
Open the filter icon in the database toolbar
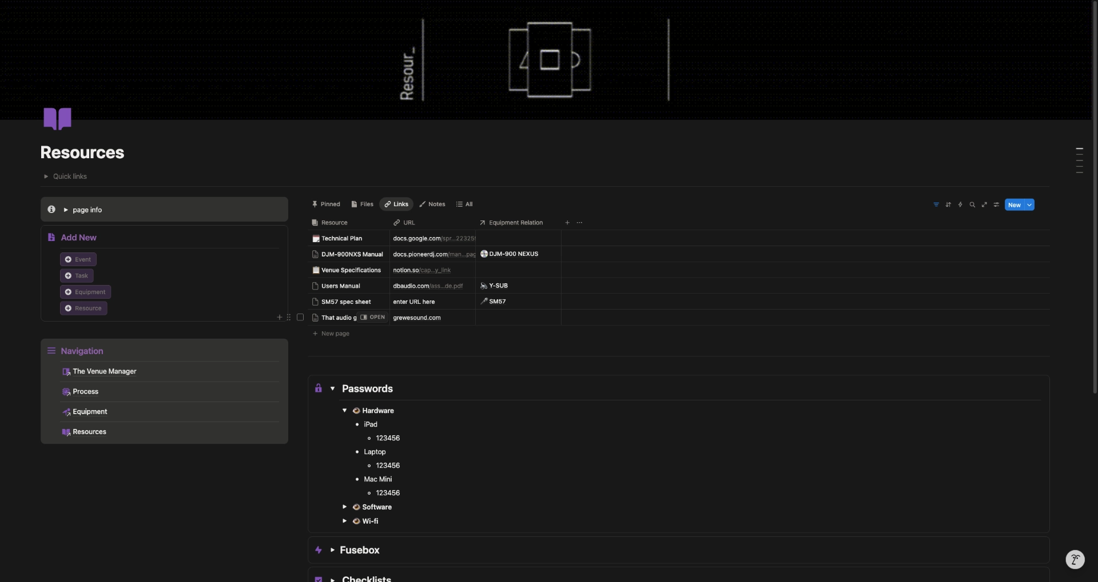[x=936, y=204]
